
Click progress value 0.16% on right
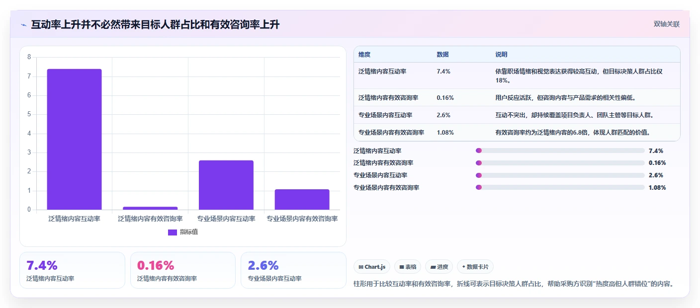[657, 163]
